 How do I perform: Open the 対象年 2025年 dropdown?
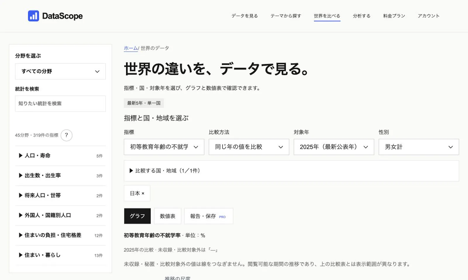pyautogui.click(x=334, y=147)
